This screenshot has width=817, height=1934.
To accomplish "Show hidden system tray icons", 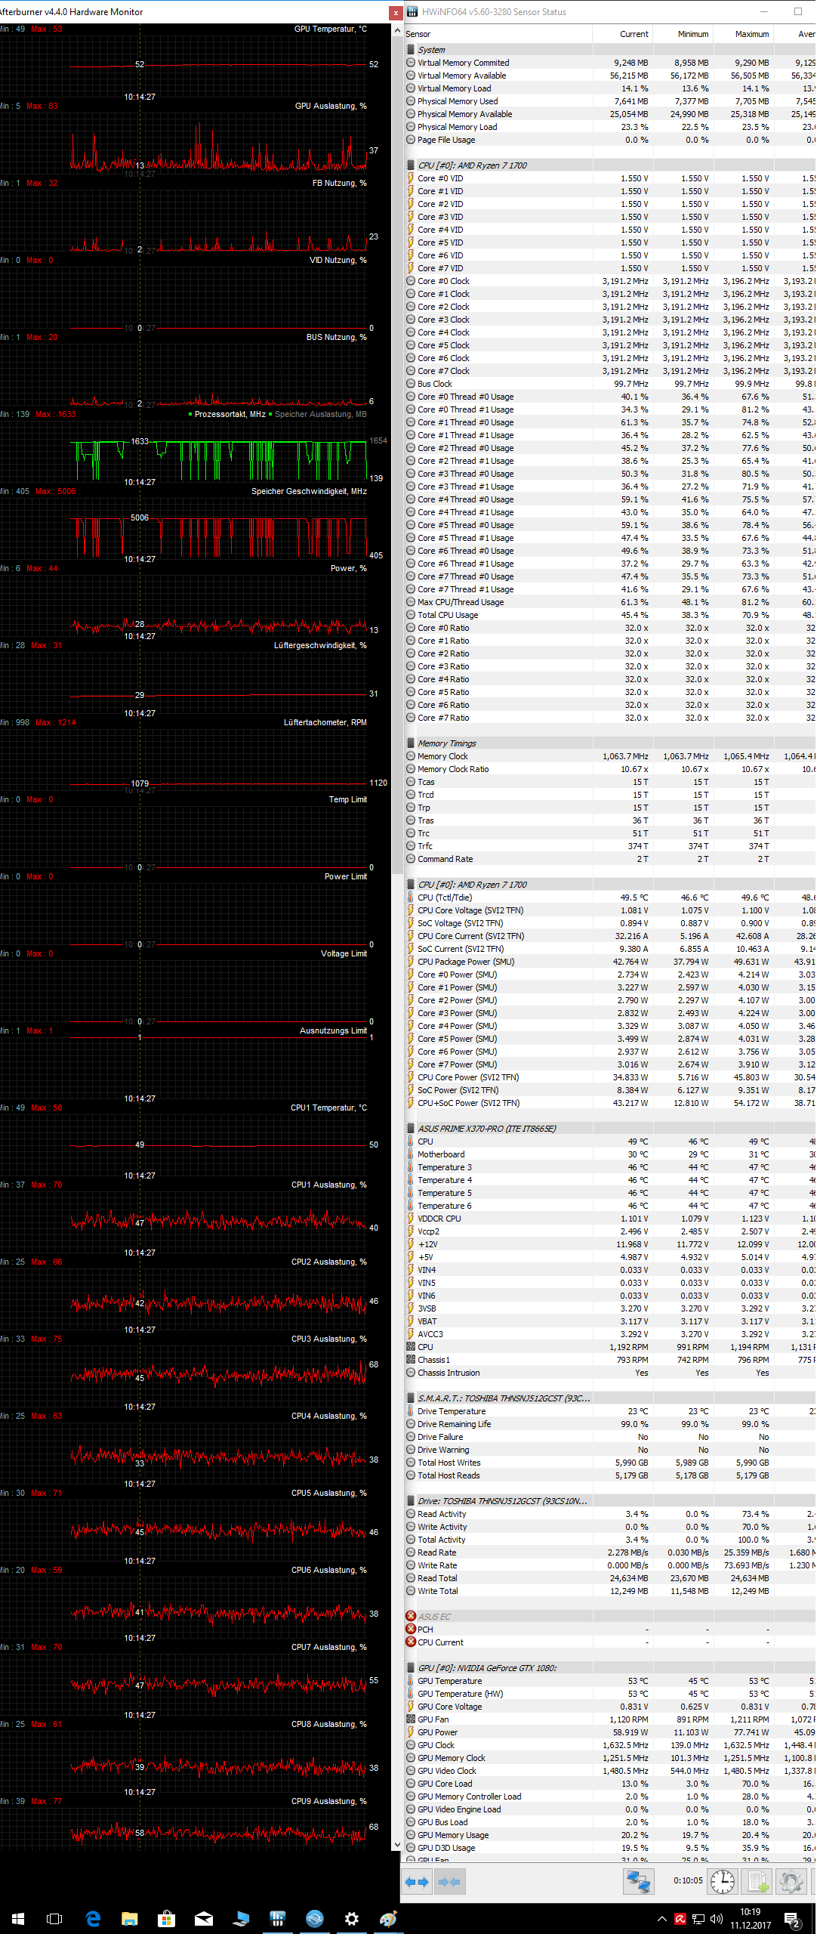I will pyautogui.click(x=662, y=1919).
